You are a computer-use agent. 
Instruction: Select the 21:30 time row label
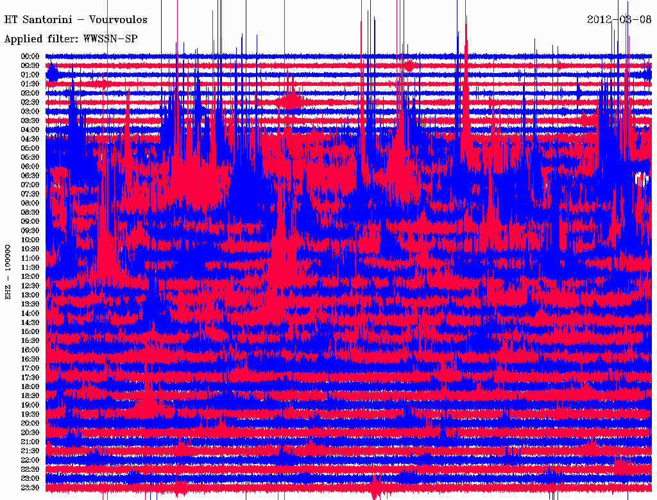coord(30,451)
